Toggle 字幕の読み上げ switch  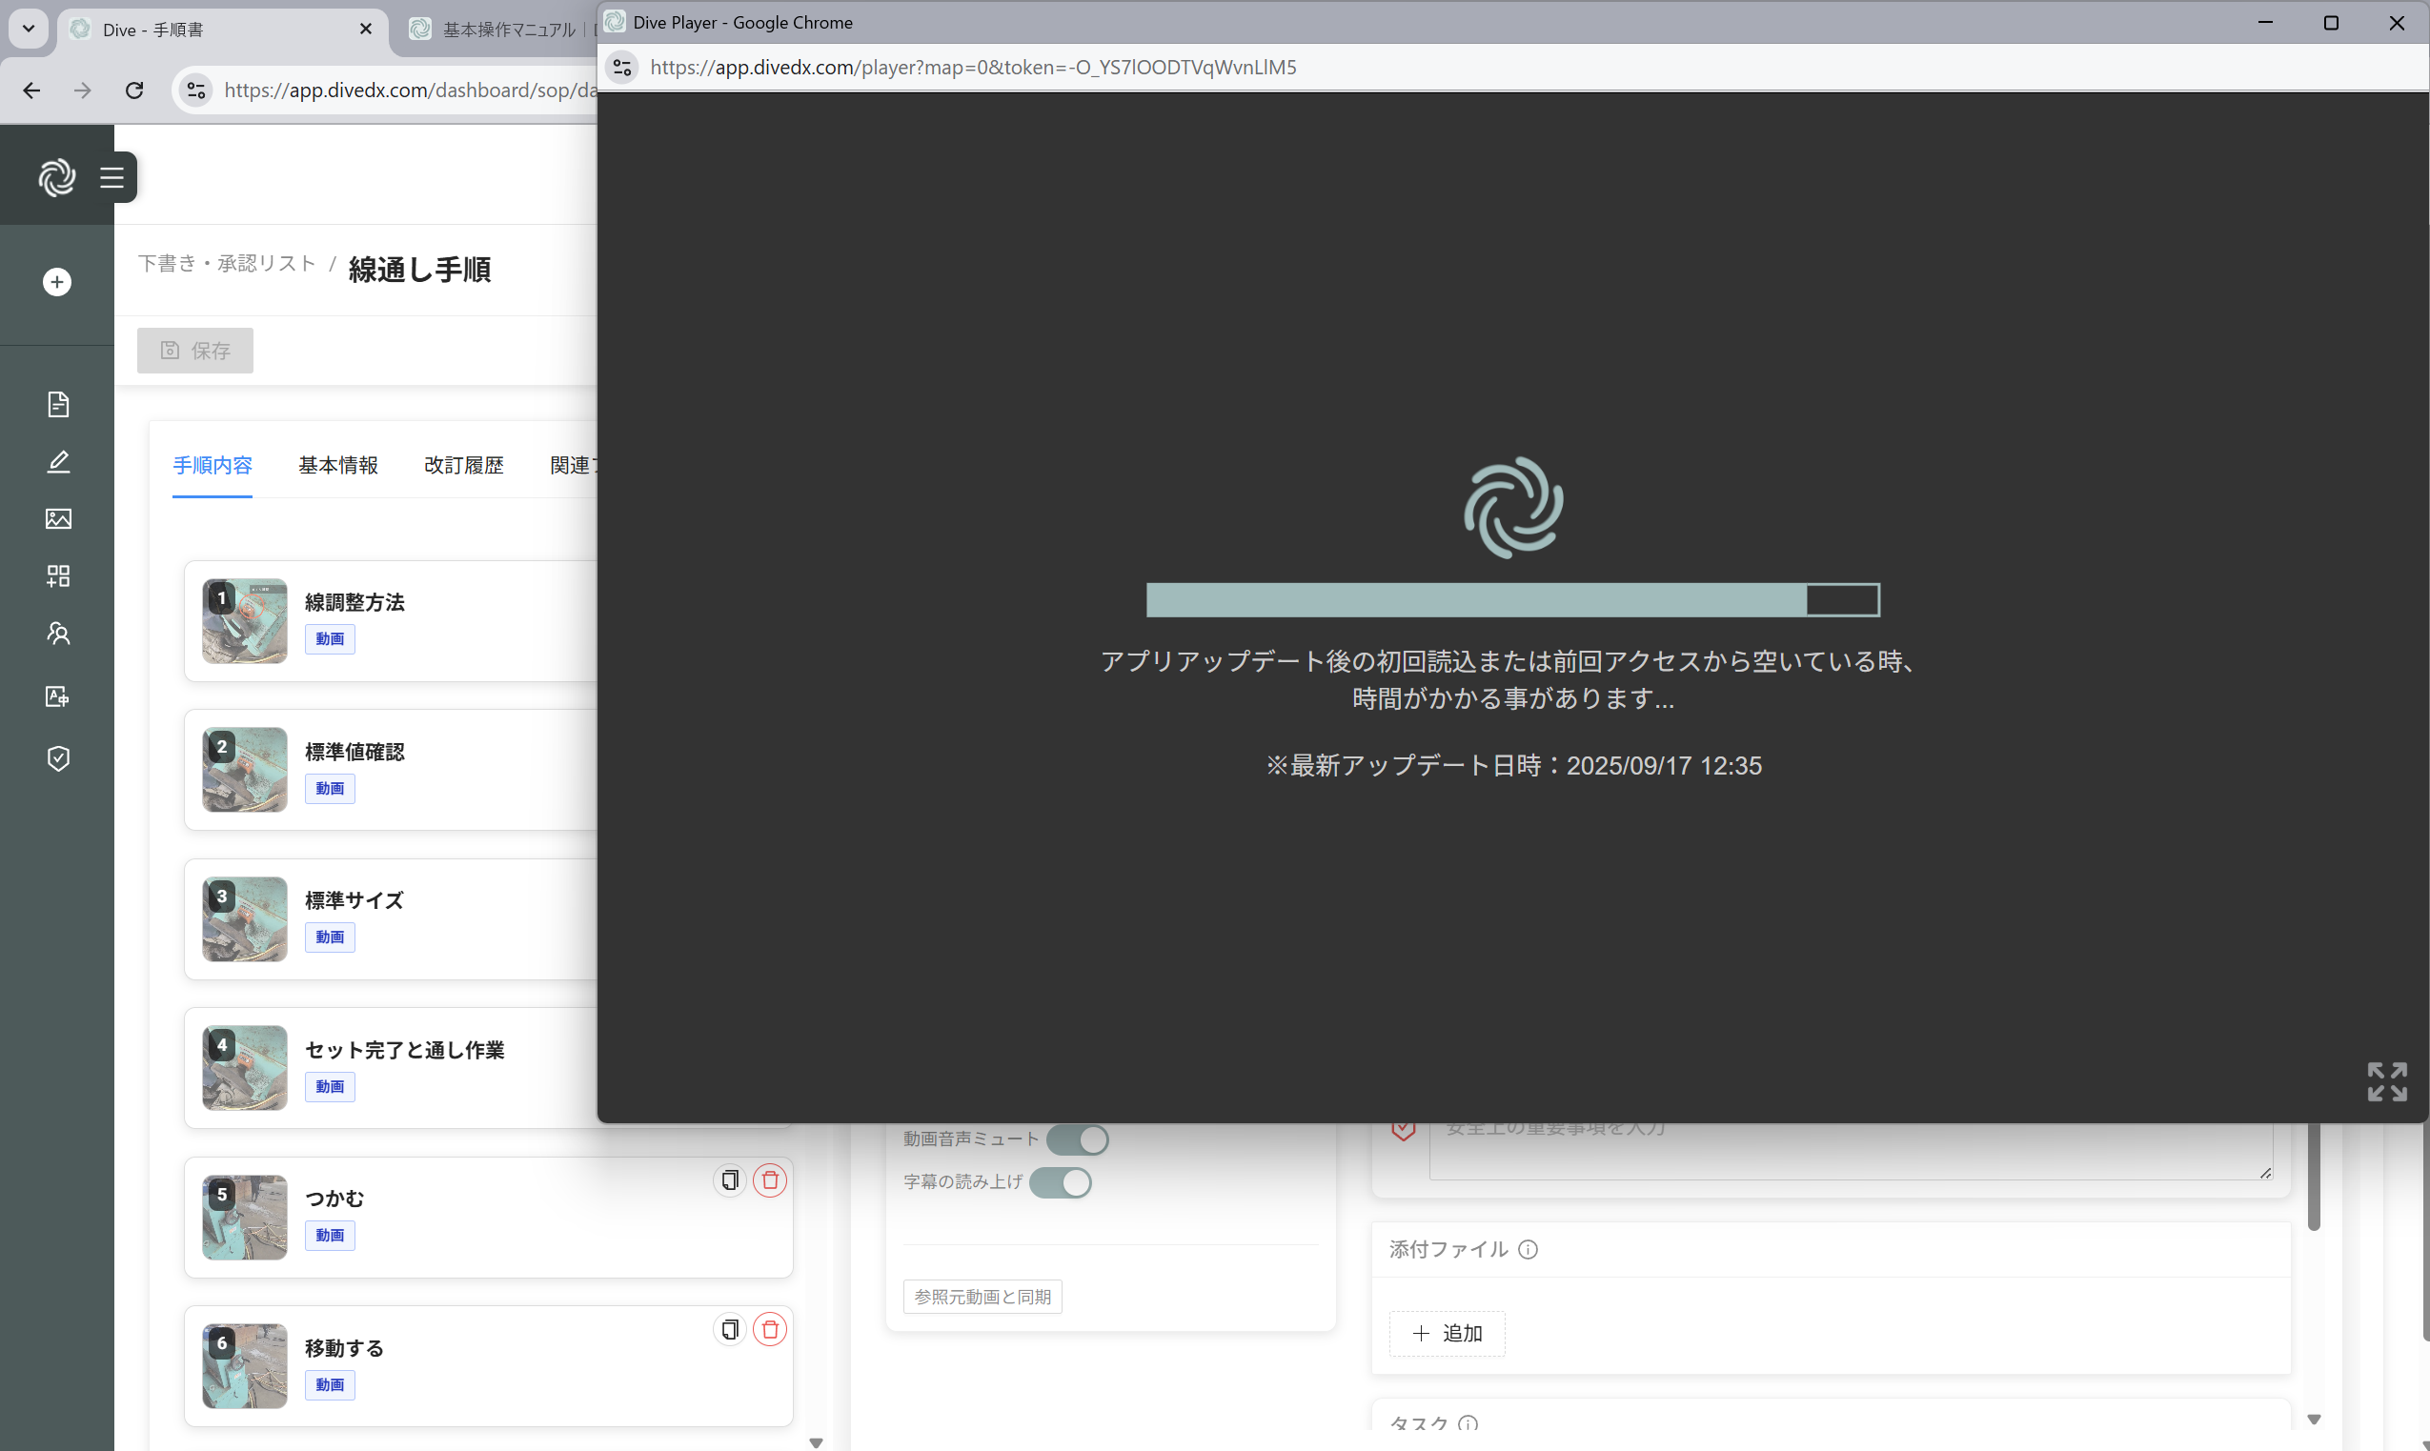[1060, 1182]
